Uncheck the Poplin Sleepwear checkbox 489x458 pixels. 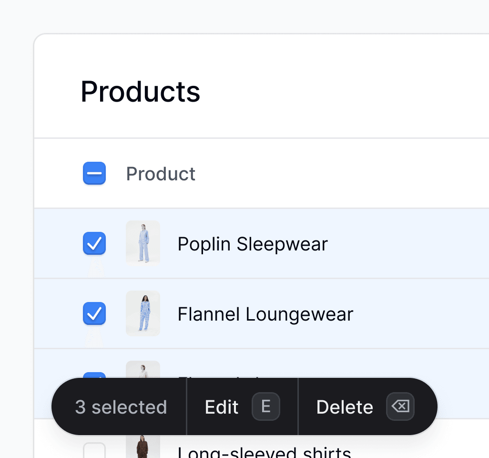[x=94, y=243]
